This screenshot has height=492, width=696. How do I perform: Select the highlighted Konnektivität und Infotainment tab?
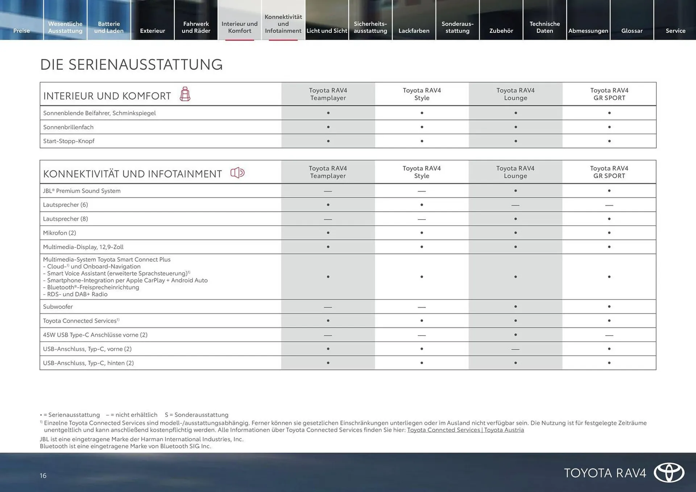coord(283,24)
